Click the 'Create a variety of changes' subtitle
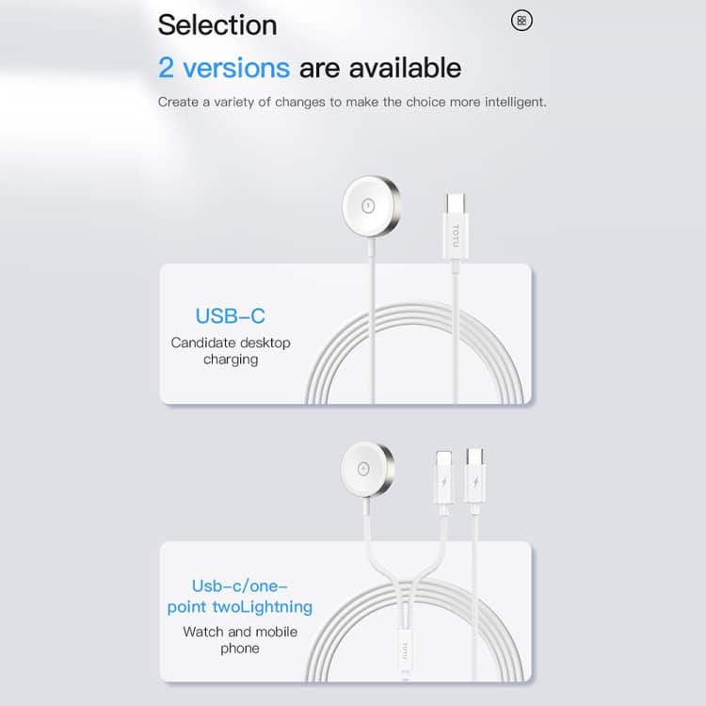 point(352,103)
